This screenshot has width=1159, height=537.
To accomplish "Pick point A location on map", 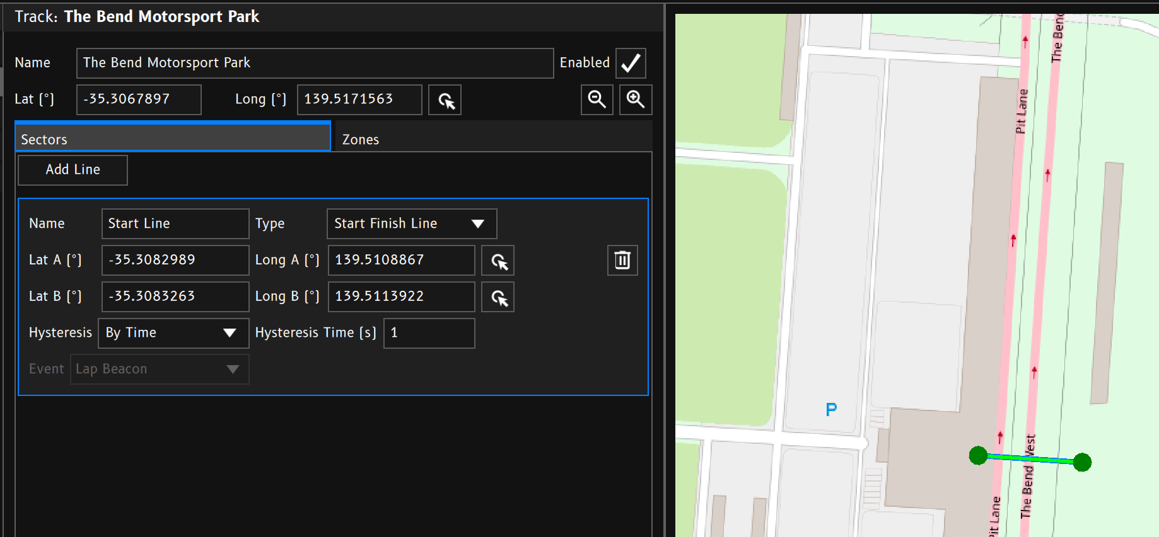I will click(x=498, y=261).
